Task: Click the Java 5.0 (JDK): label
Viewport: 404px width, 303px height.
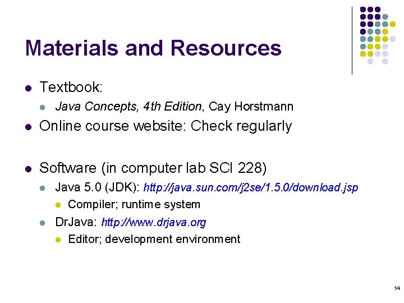Action: click(98, 187)
